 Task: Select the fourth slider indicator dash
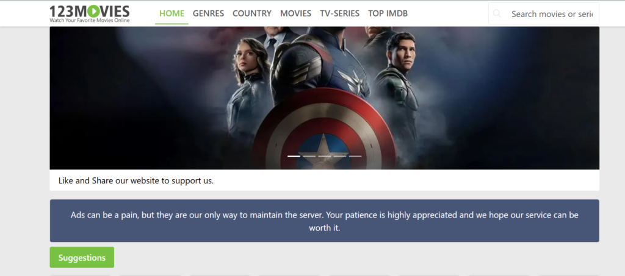[x=340, y=157]
